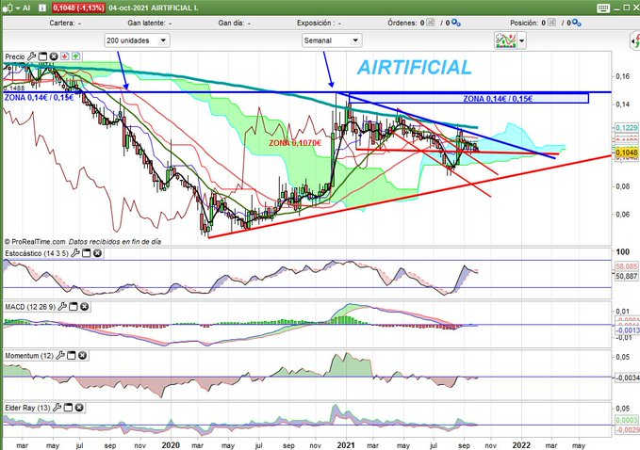This screenshot has height=450, width=640.
Task: Click the red 0,1048 (-1,13%) price badge
Action: click(x=79, y=8)
